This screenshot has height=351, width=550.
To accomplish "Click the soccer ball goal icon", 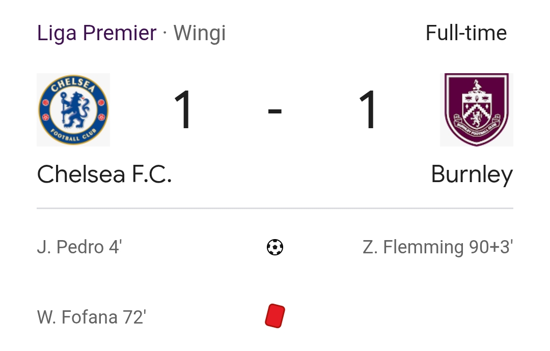I will click(x=275, y=248).
